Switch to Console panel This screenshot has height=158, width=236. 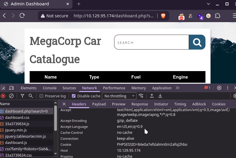click(x=50, y=88)
